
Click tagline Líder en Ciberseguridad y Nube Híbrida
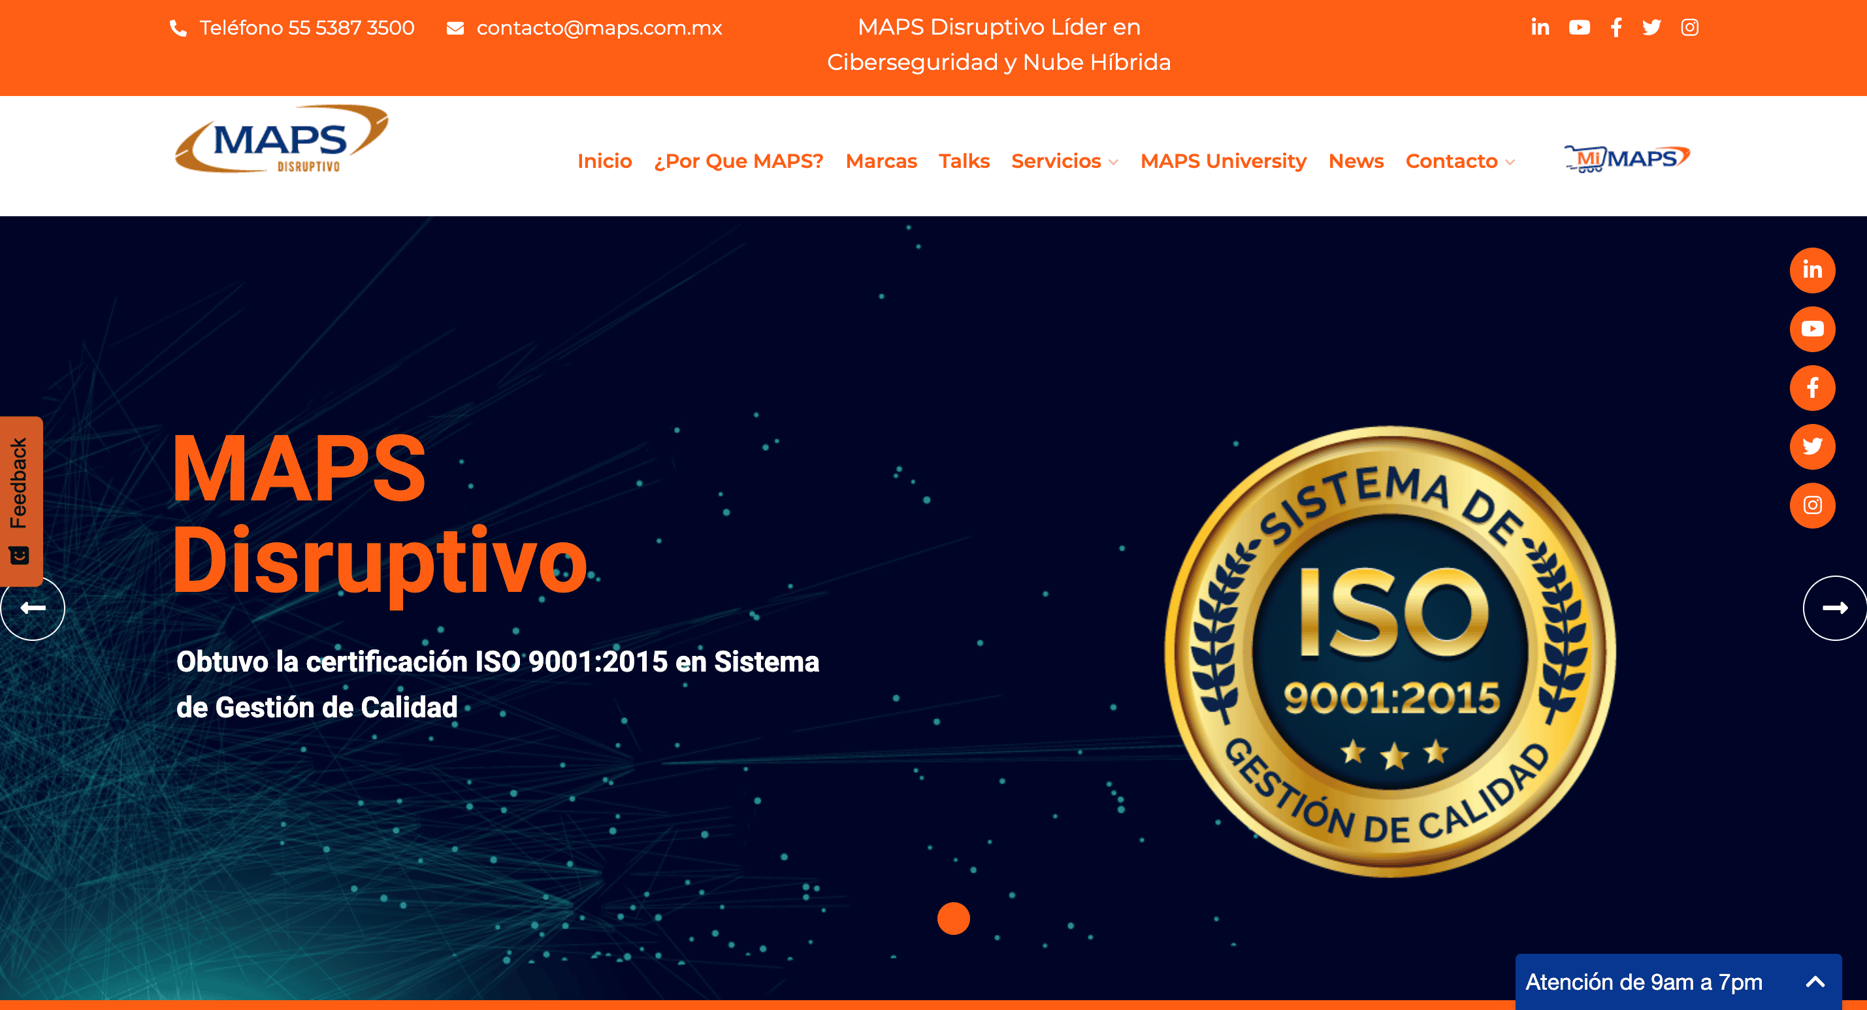coord(999,45)
